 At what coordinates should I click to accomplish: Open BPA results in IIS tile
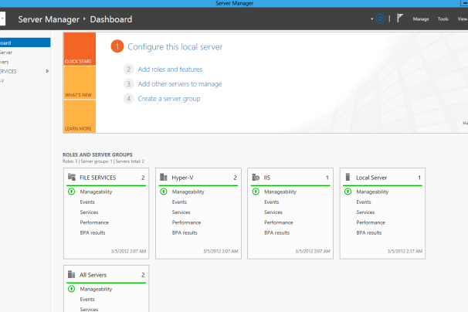pos(277,232)
